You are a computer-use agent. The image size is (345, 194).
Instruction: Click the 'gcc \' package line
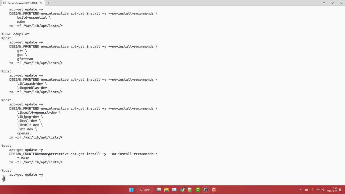(x=22, y=55)
